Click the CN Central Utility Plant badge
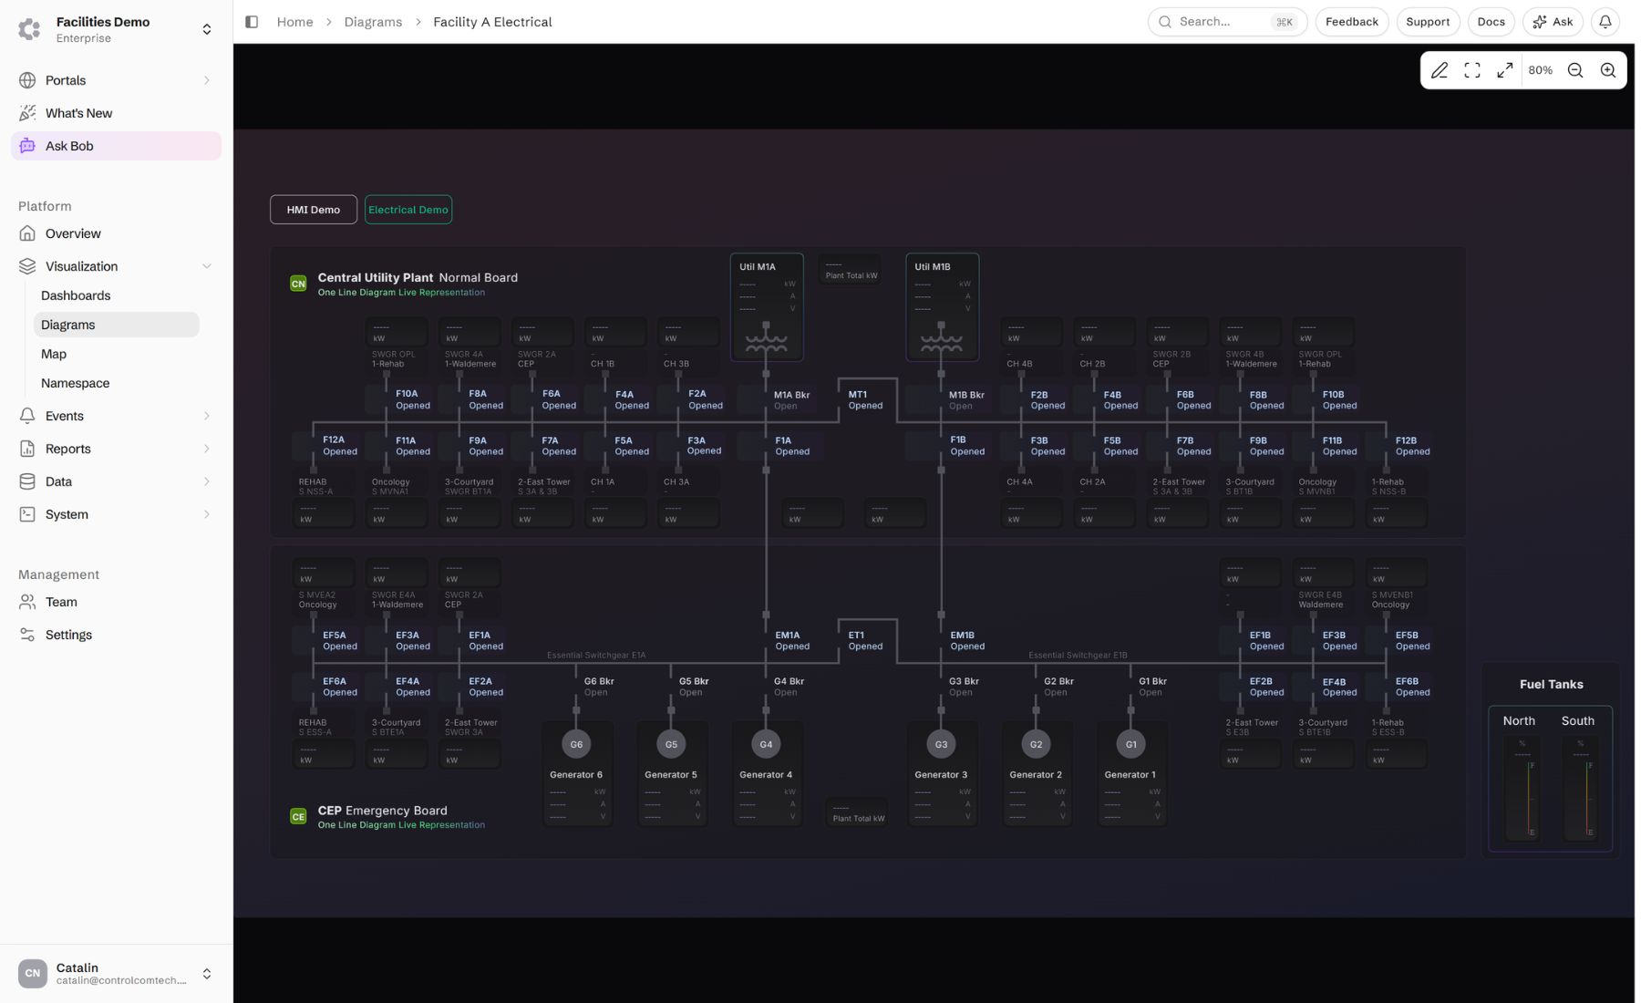The width and height of the screenshot is (1641, 1003). click(299, 284)
